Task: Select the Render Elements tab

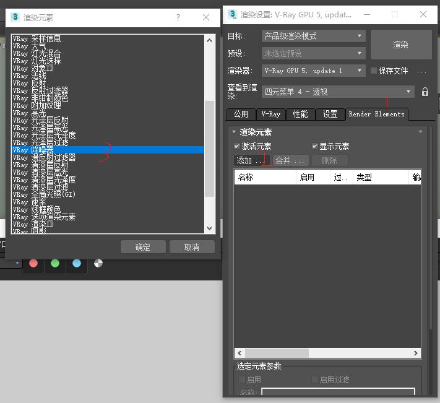Action: click(x=377, y=114)
